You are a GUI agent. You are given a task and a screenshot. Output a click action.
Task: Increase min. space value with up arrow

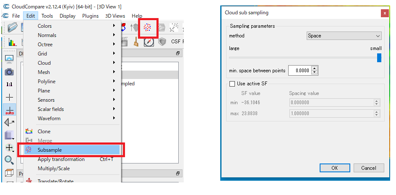click(x=315, y=68)
